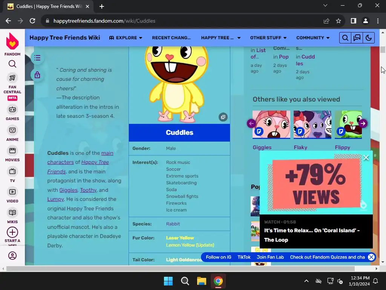The width and height of the screenshot is (386, 290).
Task: Expand Happy Tree menu dropdown
Action: pyautogui.click(x=221, y=38)
